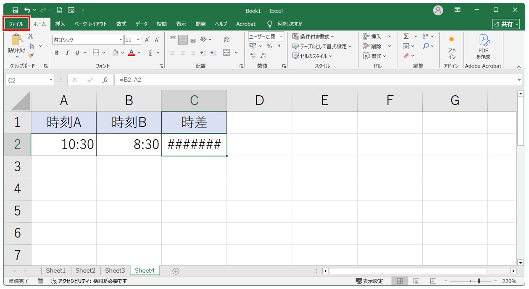Click the 表示設定 display settings button

(370, 281)
